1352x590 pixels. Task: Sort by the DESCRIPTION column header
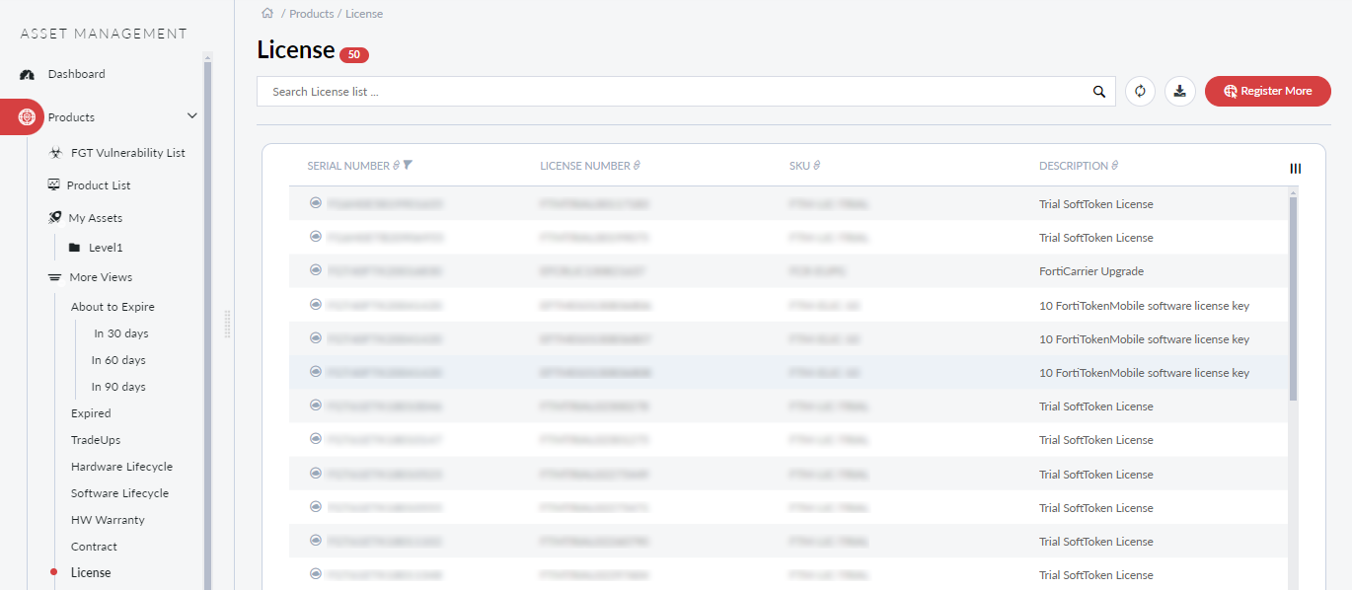1074,166
